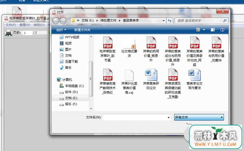
Task: Select 软件 (D:) drive
Action: [x=69, y=92]
